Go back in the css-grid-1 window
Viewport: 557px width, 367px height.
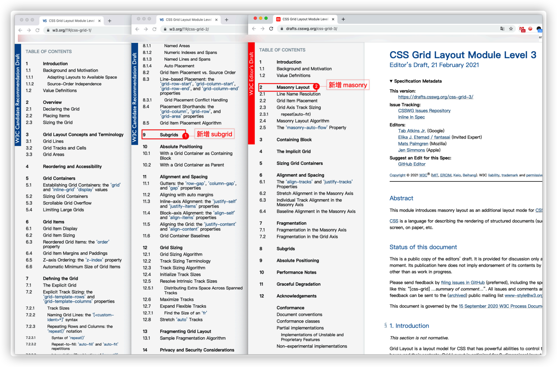(x=20, y=30)
